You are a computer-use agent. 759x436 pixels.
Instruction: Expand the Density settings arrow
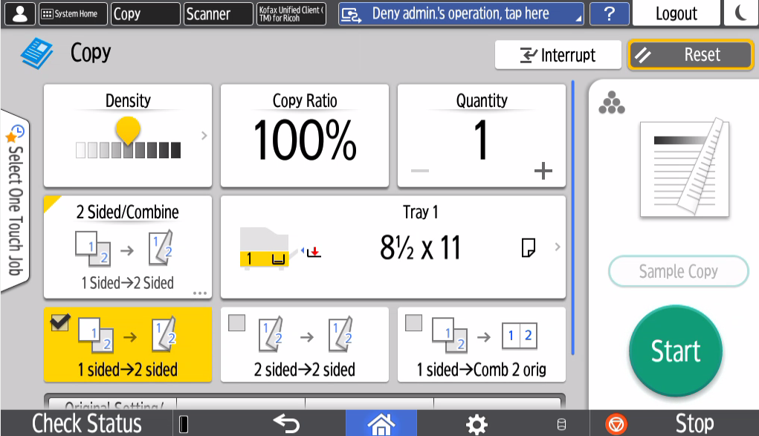(204, 136)
